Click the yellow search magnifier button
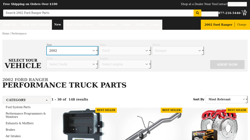 point(197,13)
